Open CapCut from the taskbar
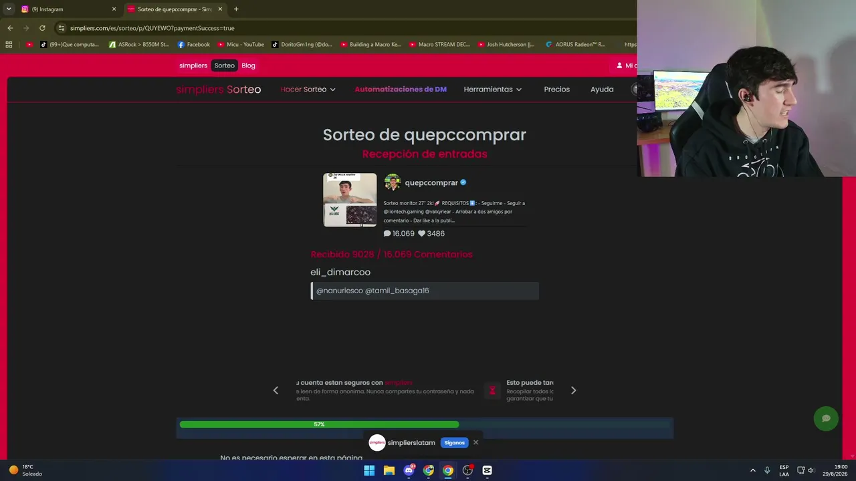The width and height of the screenshot is (856, 481). [488, 470]
